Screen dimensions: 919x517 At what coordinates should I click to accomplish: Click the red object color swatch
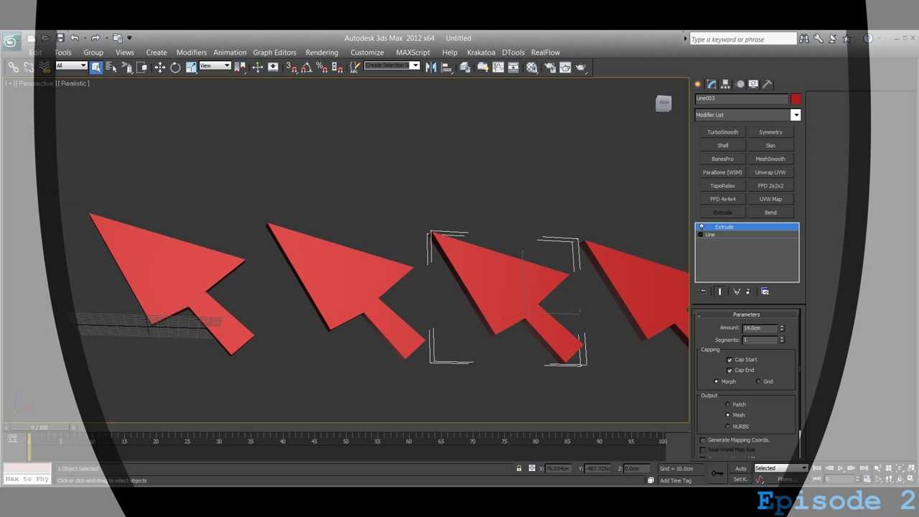[x=796, y=98]
